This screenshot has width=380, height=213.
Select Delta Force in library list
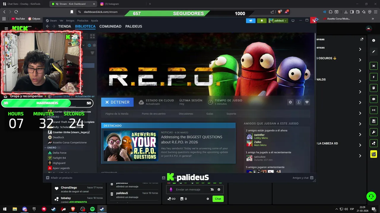tap(59, 153)
